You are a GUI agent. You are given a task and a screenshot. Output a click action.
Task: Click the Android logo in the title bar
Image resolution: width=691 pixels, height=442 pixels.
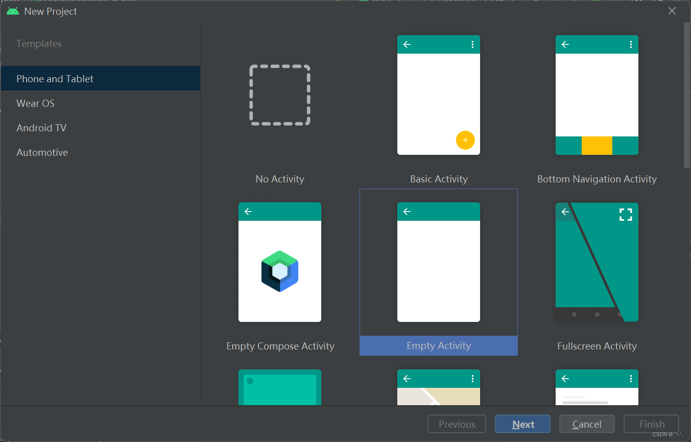(x=12, y=11)
